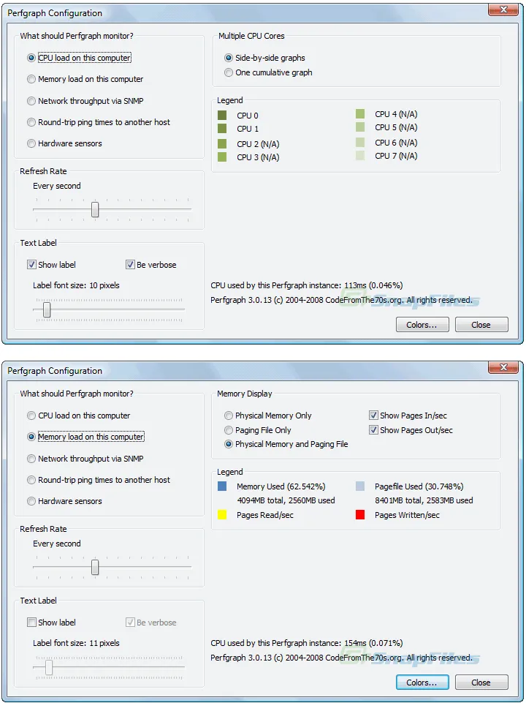Click '8401MB total, 2583MB used' text
Screen dimensions: 526x703
(x=424, y=500)
